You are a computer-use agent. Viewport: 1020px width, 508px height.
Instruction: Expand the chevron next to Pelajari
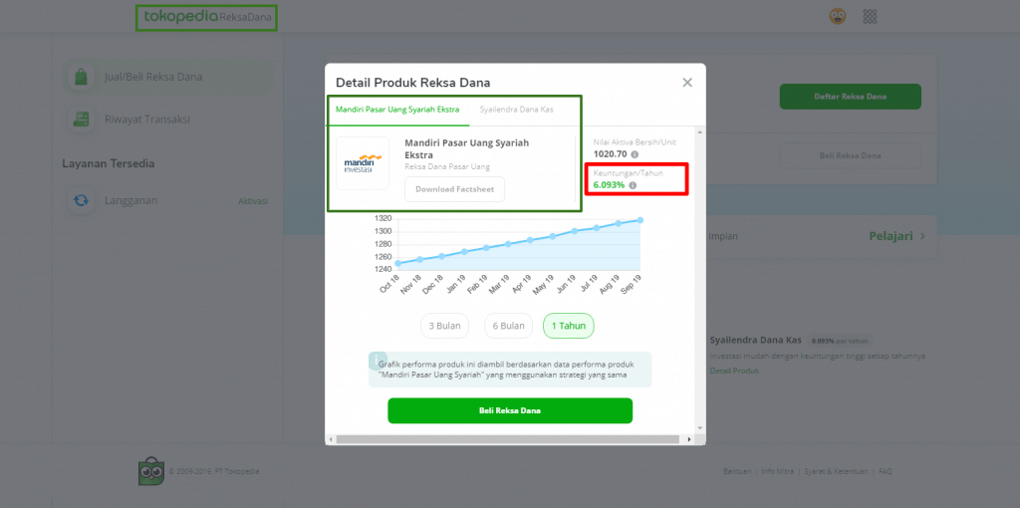click(922, 236)
